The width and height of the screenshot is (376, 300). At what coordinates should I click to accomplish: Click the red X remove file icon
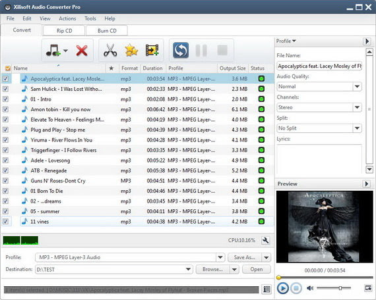point(82,51)
